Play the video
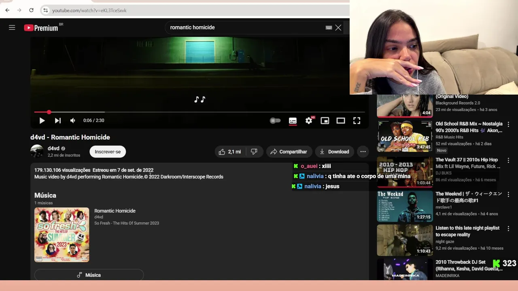The width and height of the screenshot is (518, 291). pos(42,120)
